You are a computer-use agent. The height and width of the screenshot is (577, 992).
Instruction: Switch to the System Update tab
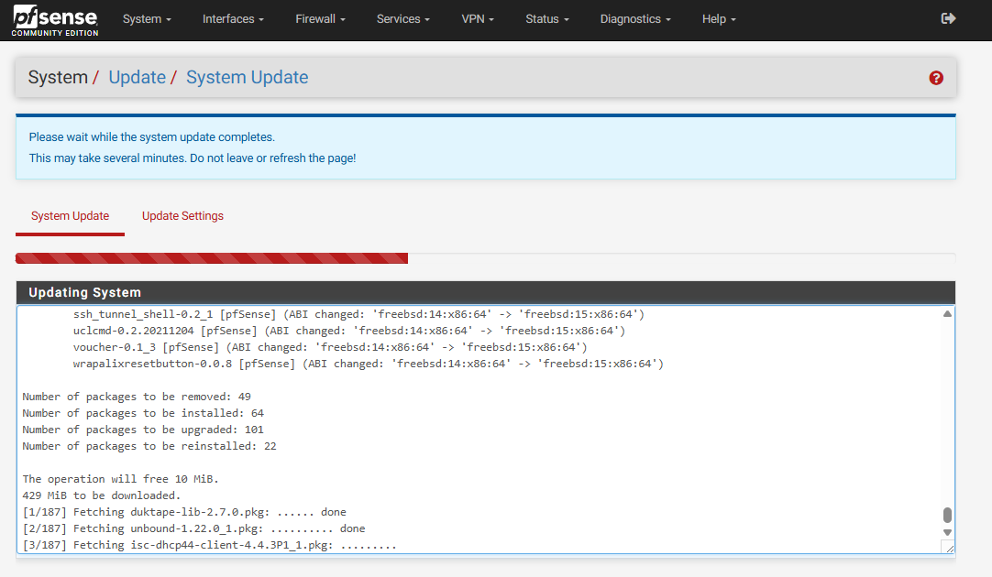point(71,216)
